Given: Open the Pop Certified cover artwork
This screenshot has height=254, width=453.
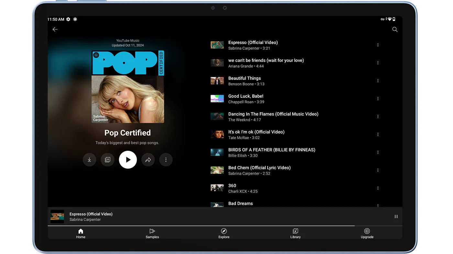Looking at the screenshot, I should [128, 87].
